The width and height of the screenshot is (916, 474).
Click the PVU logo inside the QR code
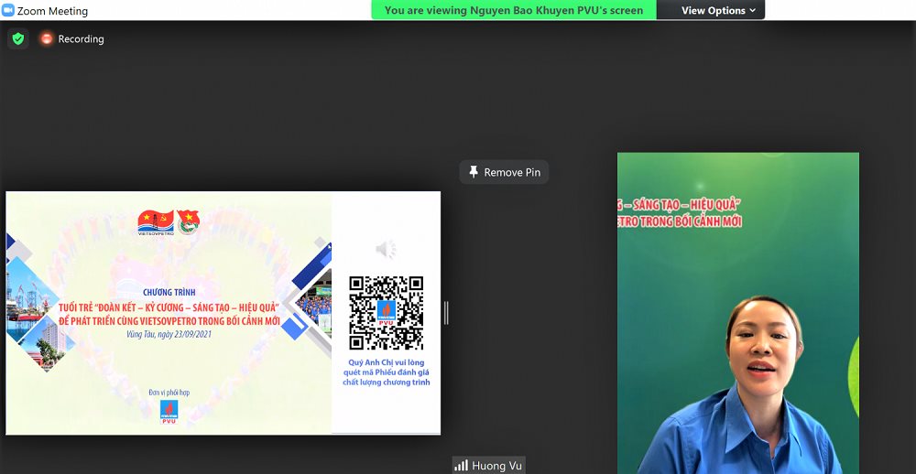[x=387, y=312]
